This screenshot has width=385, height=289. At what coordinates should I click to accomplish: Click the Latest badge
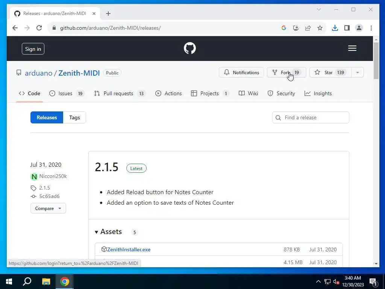tap(136, 168)
